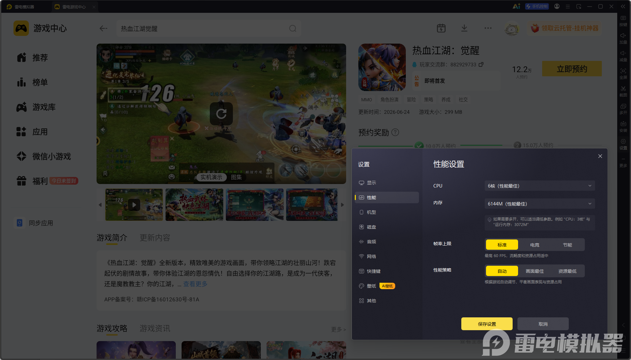The height and width of the screenshot is (360, 631).
Task: Open 快捷键 settings category
Action: [387, 271]
